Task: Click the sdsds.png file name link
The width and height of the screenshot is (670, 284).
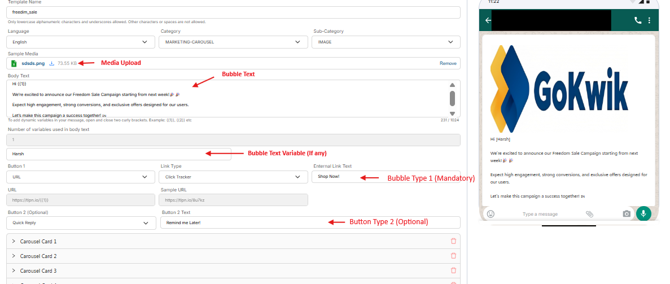Action: pyautogui.click(x=33, y=63)
